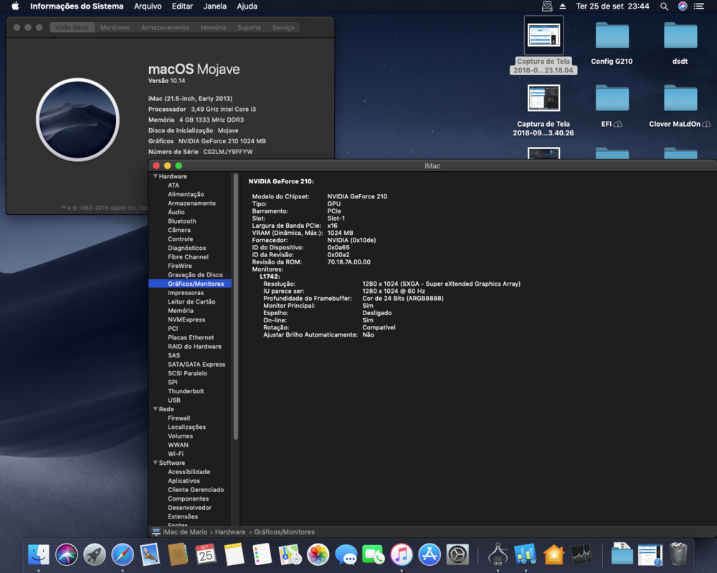Select the Captura de Tela 3.40.26 thumbnail
The width and height of the screenshot is (717, 573).
tap(543, 98)
